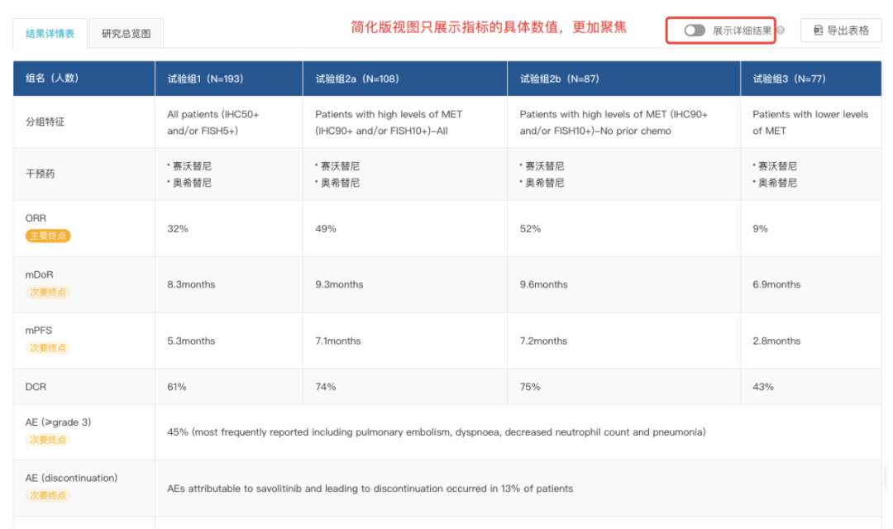Click the 次要终点 badge under mPFS
This screenshot has height=529, width=893.
(48, 348)
